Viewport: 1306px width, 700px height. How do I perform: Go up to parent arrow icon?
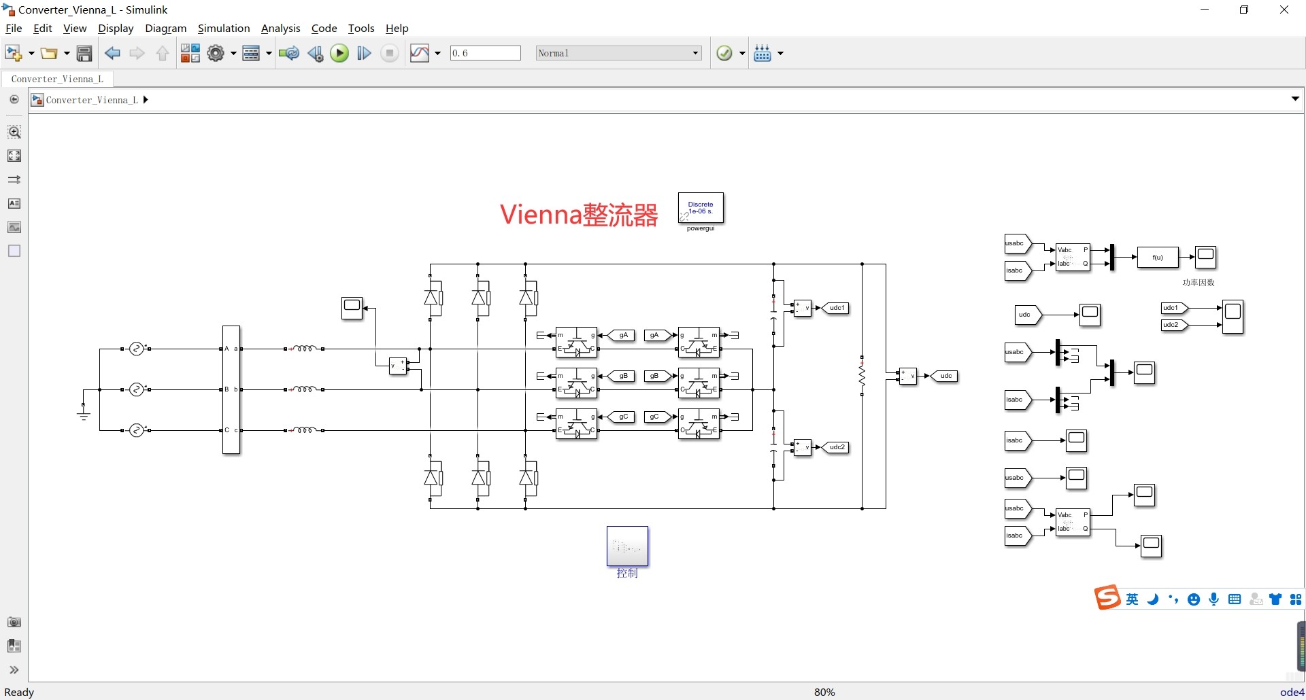[162, 53]
